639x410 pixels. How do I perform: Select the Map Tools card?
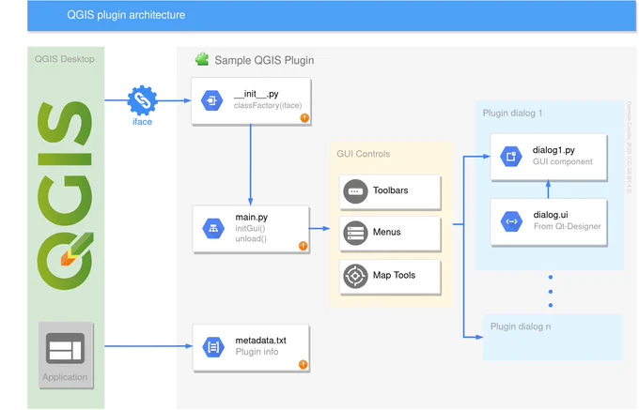[390, 277]
